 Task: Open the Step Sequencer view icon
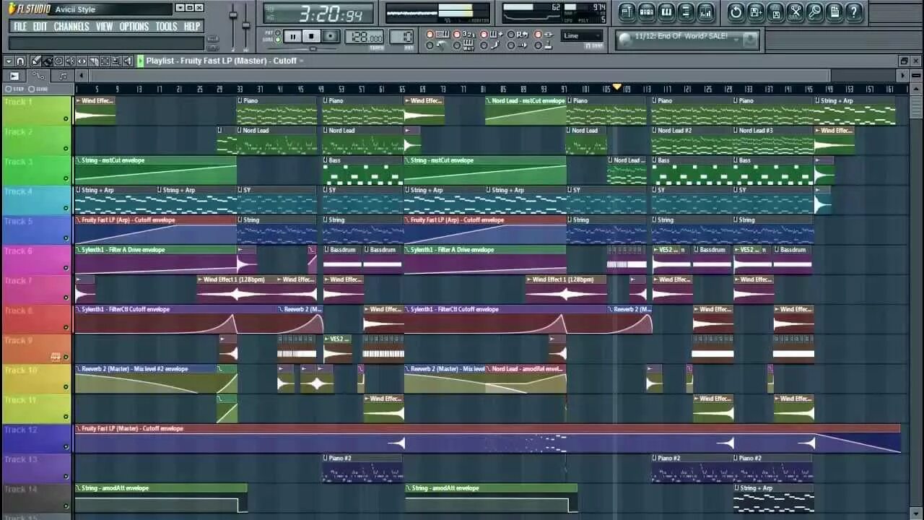point(647,12)
